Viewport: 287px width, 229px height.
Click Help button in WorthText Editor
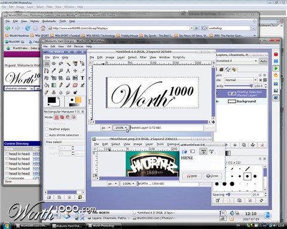[x=192, y=176]
